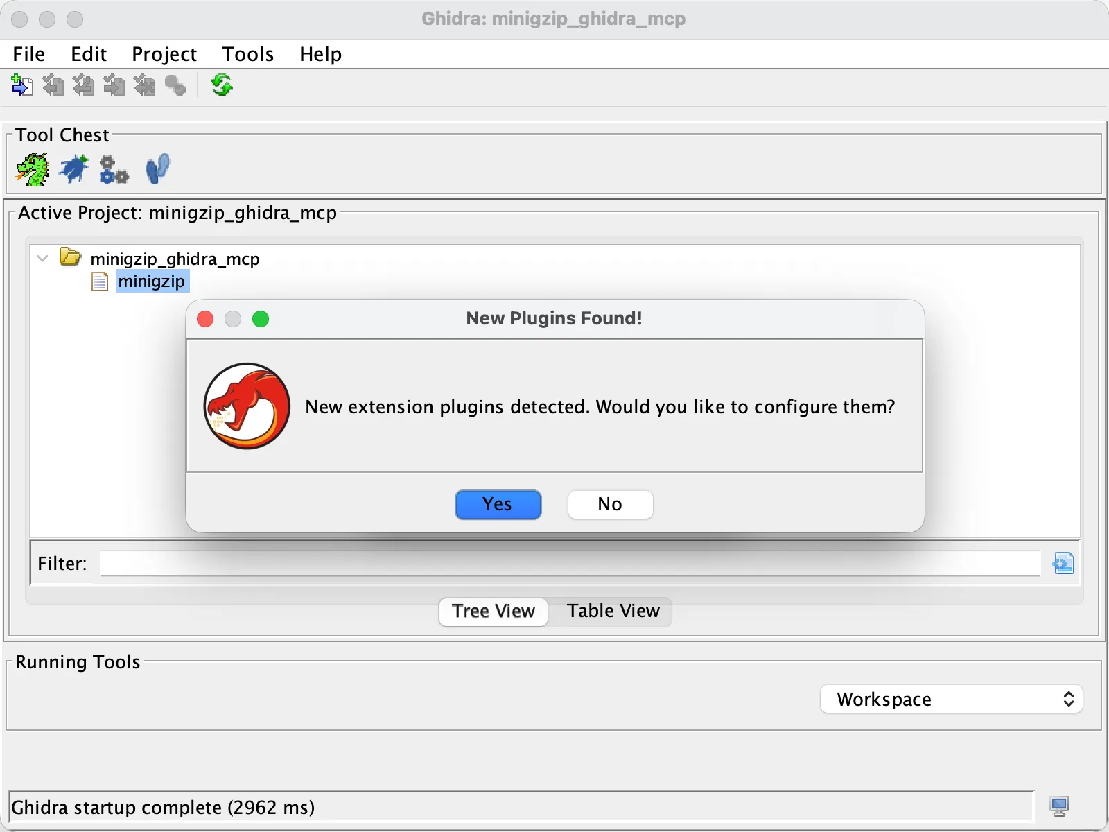Open the filter options icon beside Filter field

coord(1063,563)
